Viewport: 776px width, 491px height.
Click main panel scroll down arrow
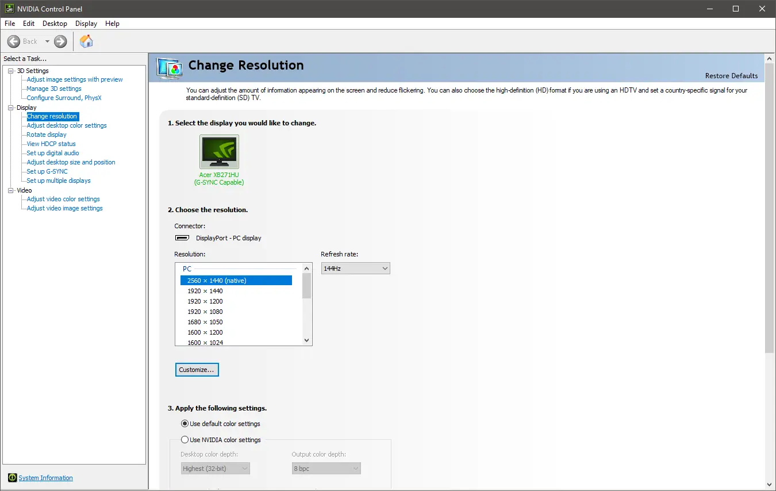tap(770, 484)
